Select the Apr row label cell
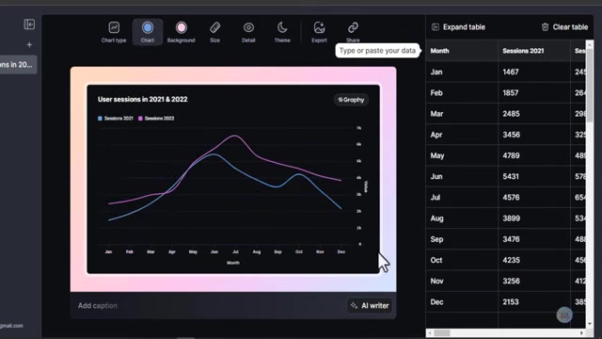Screen dimensions: 602x339 pos(462,135)
